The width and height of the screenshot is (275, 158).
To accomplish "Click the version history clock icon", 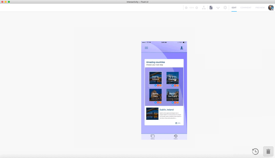I will (255, 152).
